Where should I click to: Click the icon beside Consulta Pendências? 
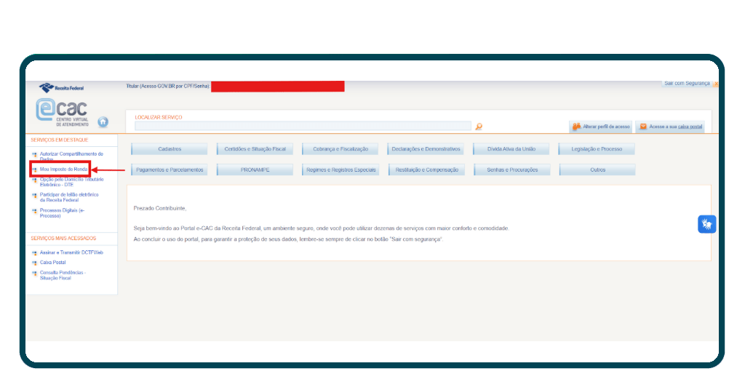(34, 273)
